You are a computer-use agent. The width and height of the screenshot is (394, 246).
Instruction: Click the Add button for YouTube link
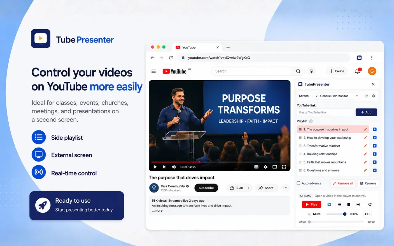pyautogui.click(x=366, y=112)
